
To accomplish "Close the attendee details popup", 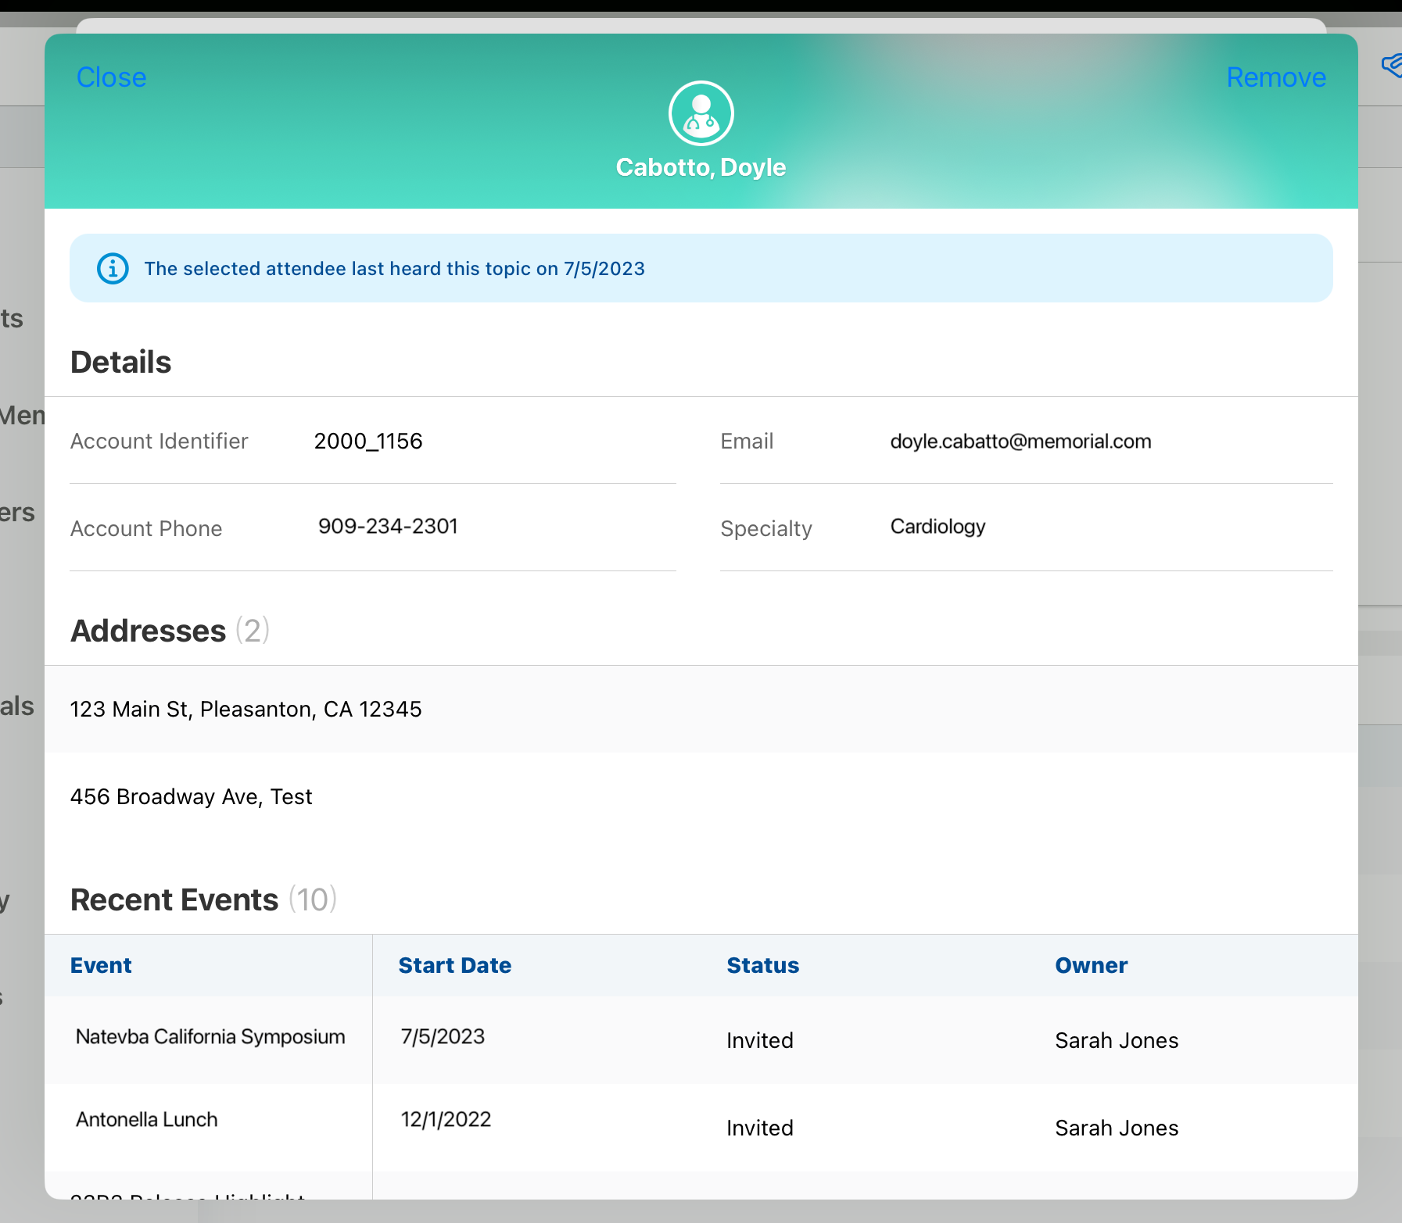I will (x=111, y=77).
